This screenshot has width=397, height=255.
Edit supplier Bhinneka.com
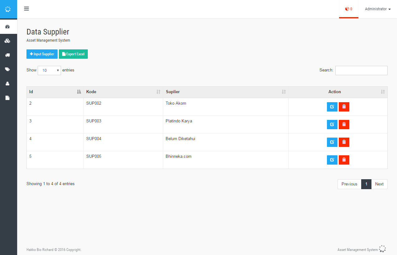pyautogui.click(x=332, y=160)
